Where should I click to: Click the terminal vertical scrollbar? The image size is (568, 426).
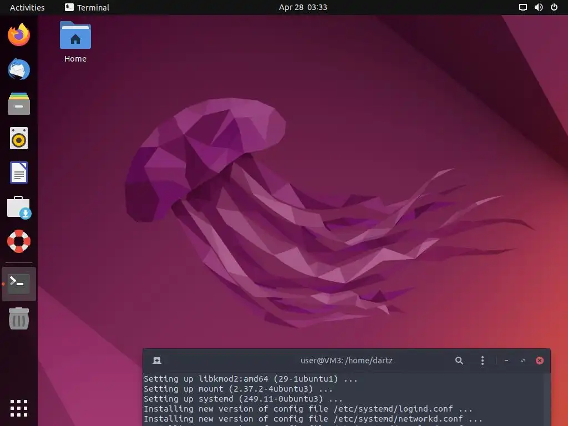click(x=546, y=399)
